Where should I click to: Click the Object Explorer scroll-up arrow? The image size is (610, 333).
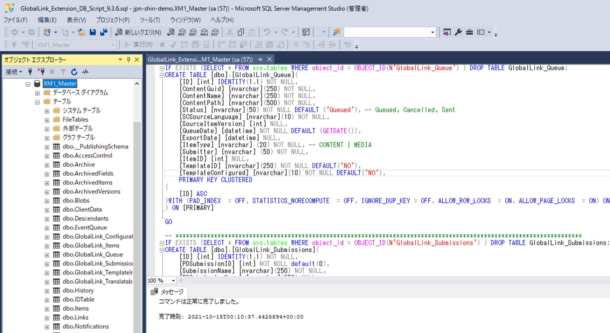[137, 84]
